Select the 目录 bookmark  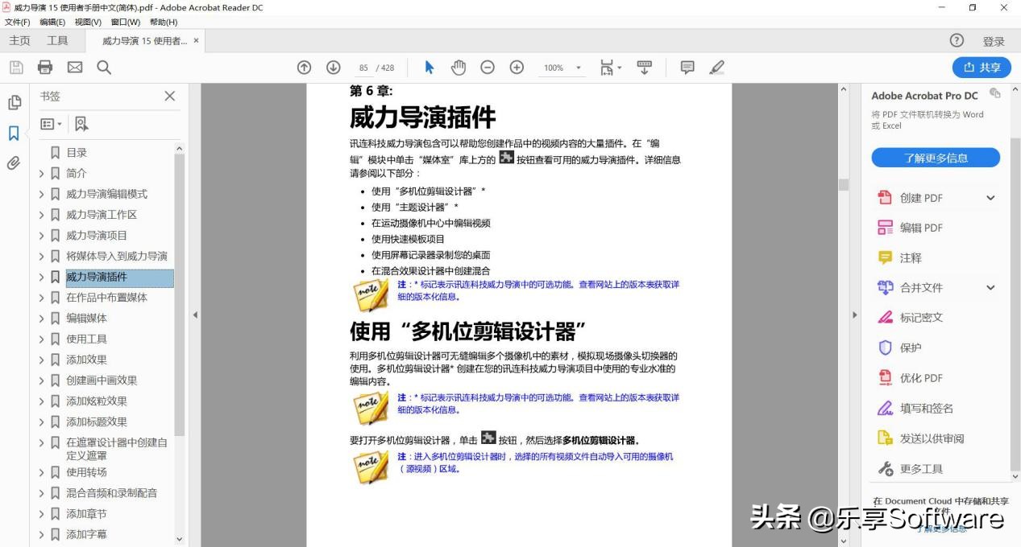[77, 152]
